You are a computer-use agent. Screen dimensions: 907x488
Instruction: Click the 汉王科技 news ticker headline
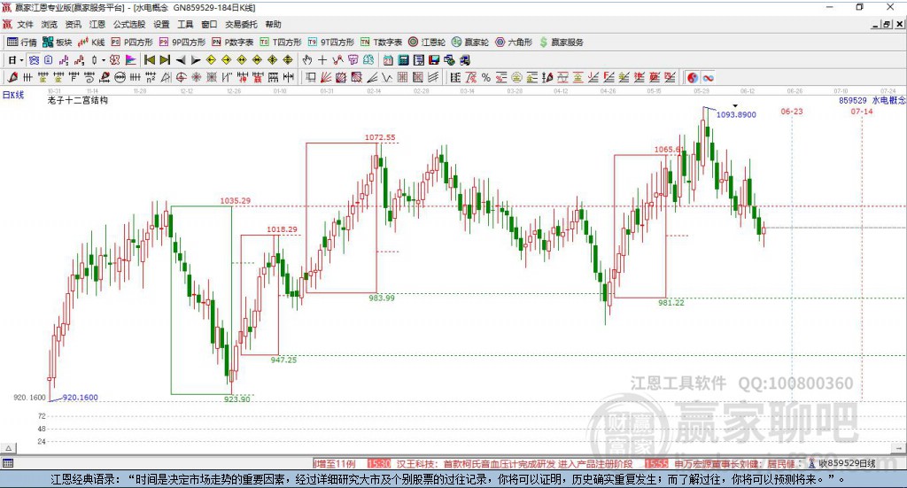coord(514,464)
